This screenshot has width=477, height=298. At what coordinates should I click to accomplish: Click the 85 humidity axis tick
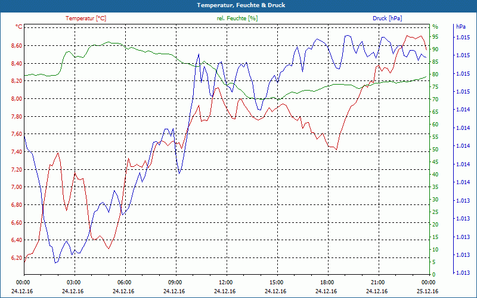pyautogui.click(x=435, y=62)
